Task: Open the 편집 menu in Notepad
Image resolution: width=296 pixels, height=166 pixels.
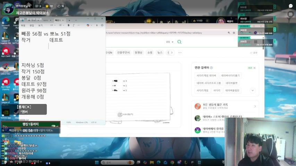Action: (32, 25)
